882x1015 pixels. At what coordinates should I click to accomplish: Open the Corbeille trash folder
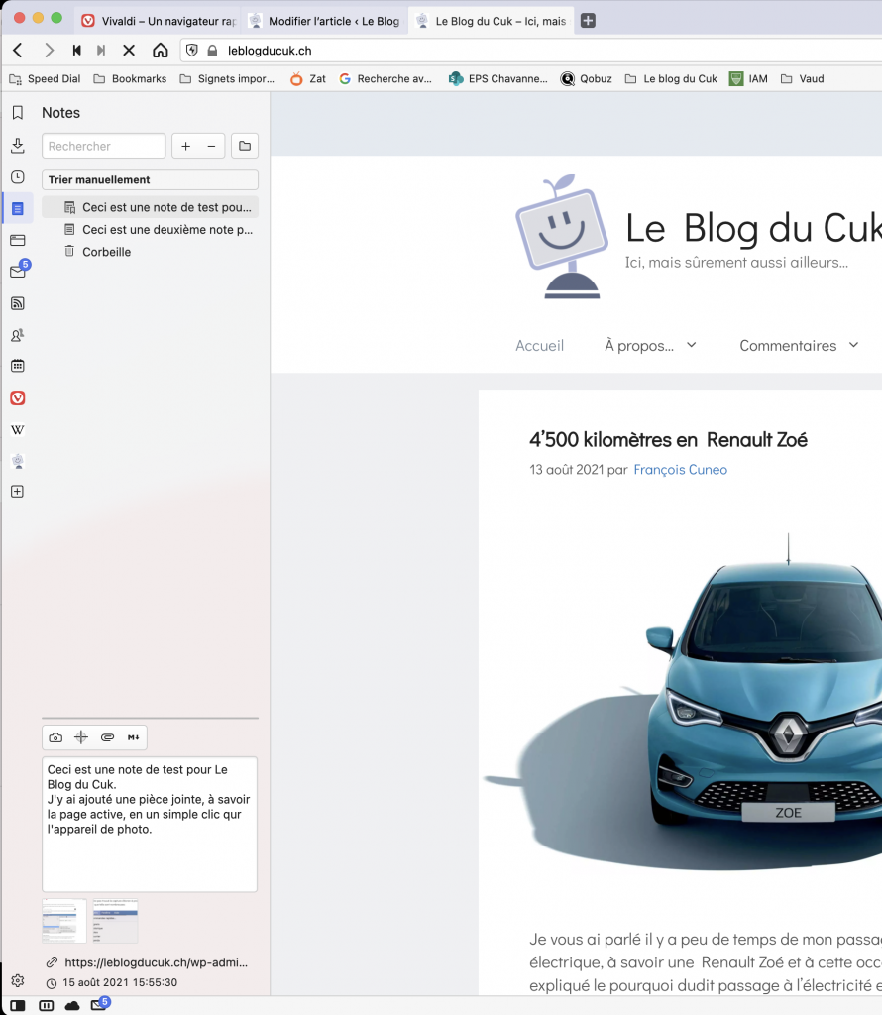coord(150,252)
